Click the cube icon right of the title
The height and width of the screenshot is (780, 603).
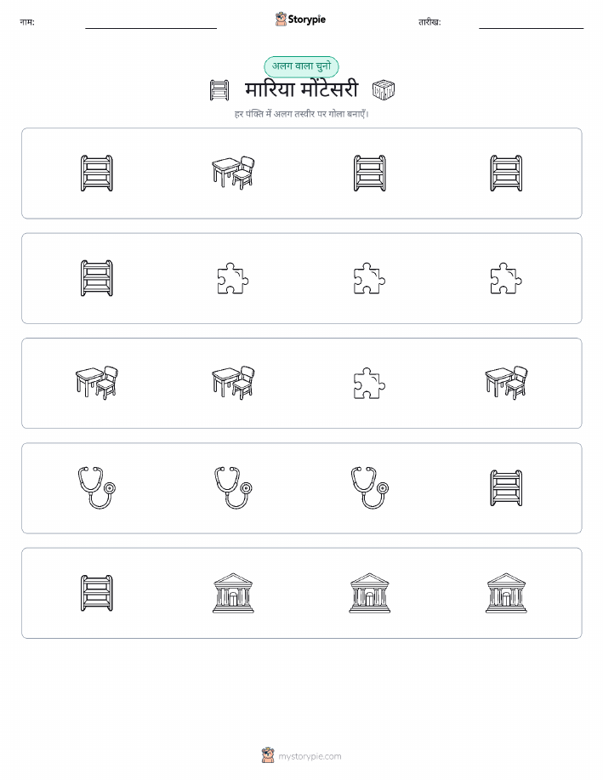pos(383,90)
